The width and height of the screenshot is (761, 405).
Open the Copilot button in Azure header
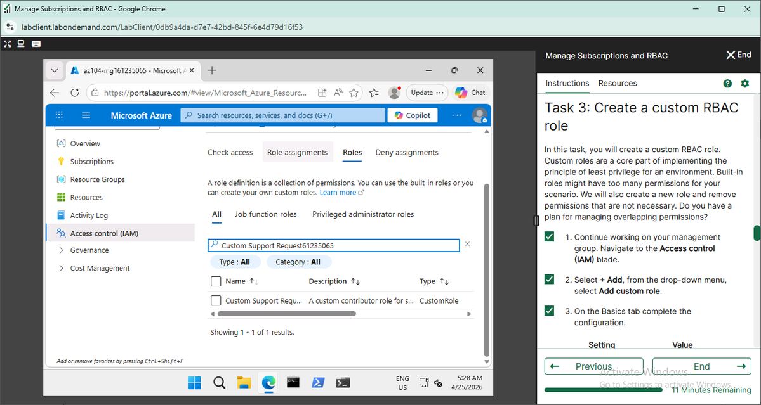(413, 115)
